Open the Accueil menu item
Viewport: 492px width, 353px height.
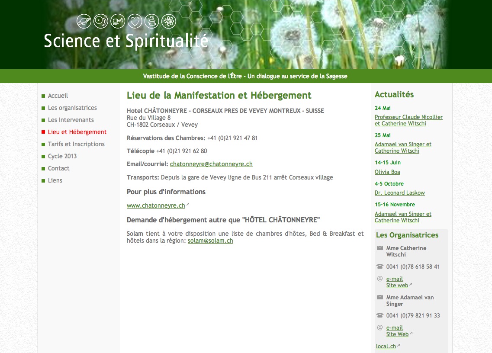[x=58, y=96]
